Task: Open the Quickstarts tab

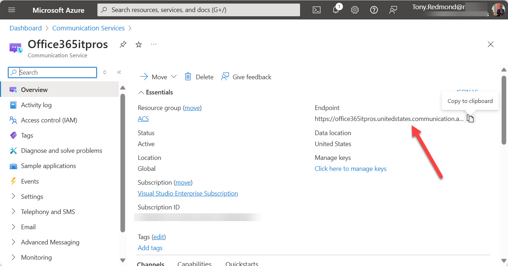Action: click(242, 263)
